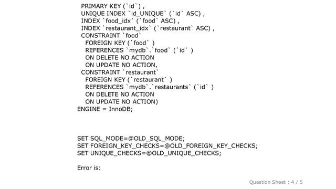Click the final ON UPDATE NO ACTION) line
Screen dimensions: 336x189
pos(121,102)
